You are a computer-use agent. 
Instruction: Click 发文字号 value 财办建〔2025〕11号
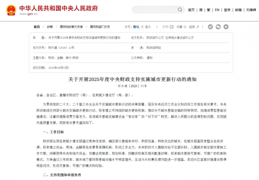61,48
